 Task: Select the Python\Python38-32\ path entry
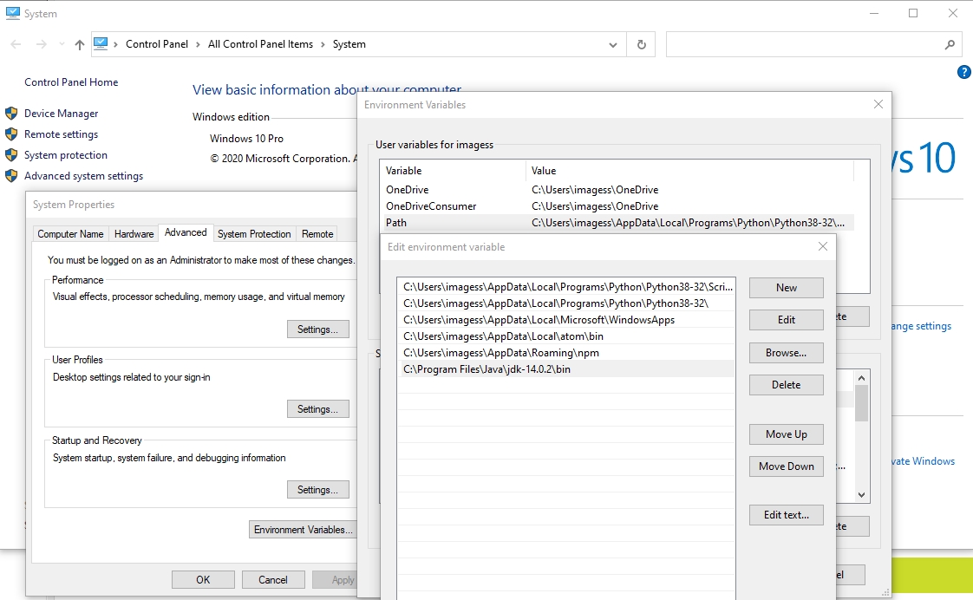566,303
